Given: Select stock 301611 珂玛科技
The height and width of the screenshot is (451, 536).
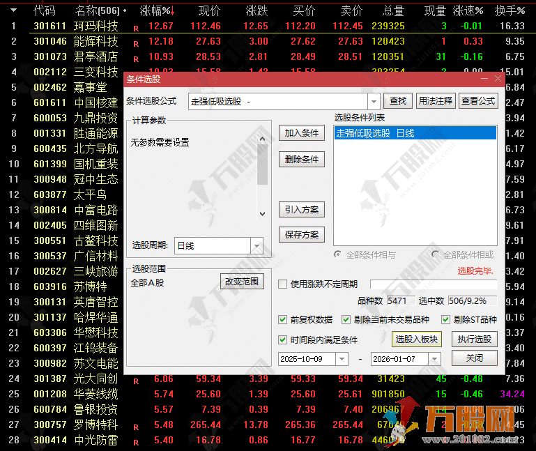Looking at the screenshot, I should point(76,26).
